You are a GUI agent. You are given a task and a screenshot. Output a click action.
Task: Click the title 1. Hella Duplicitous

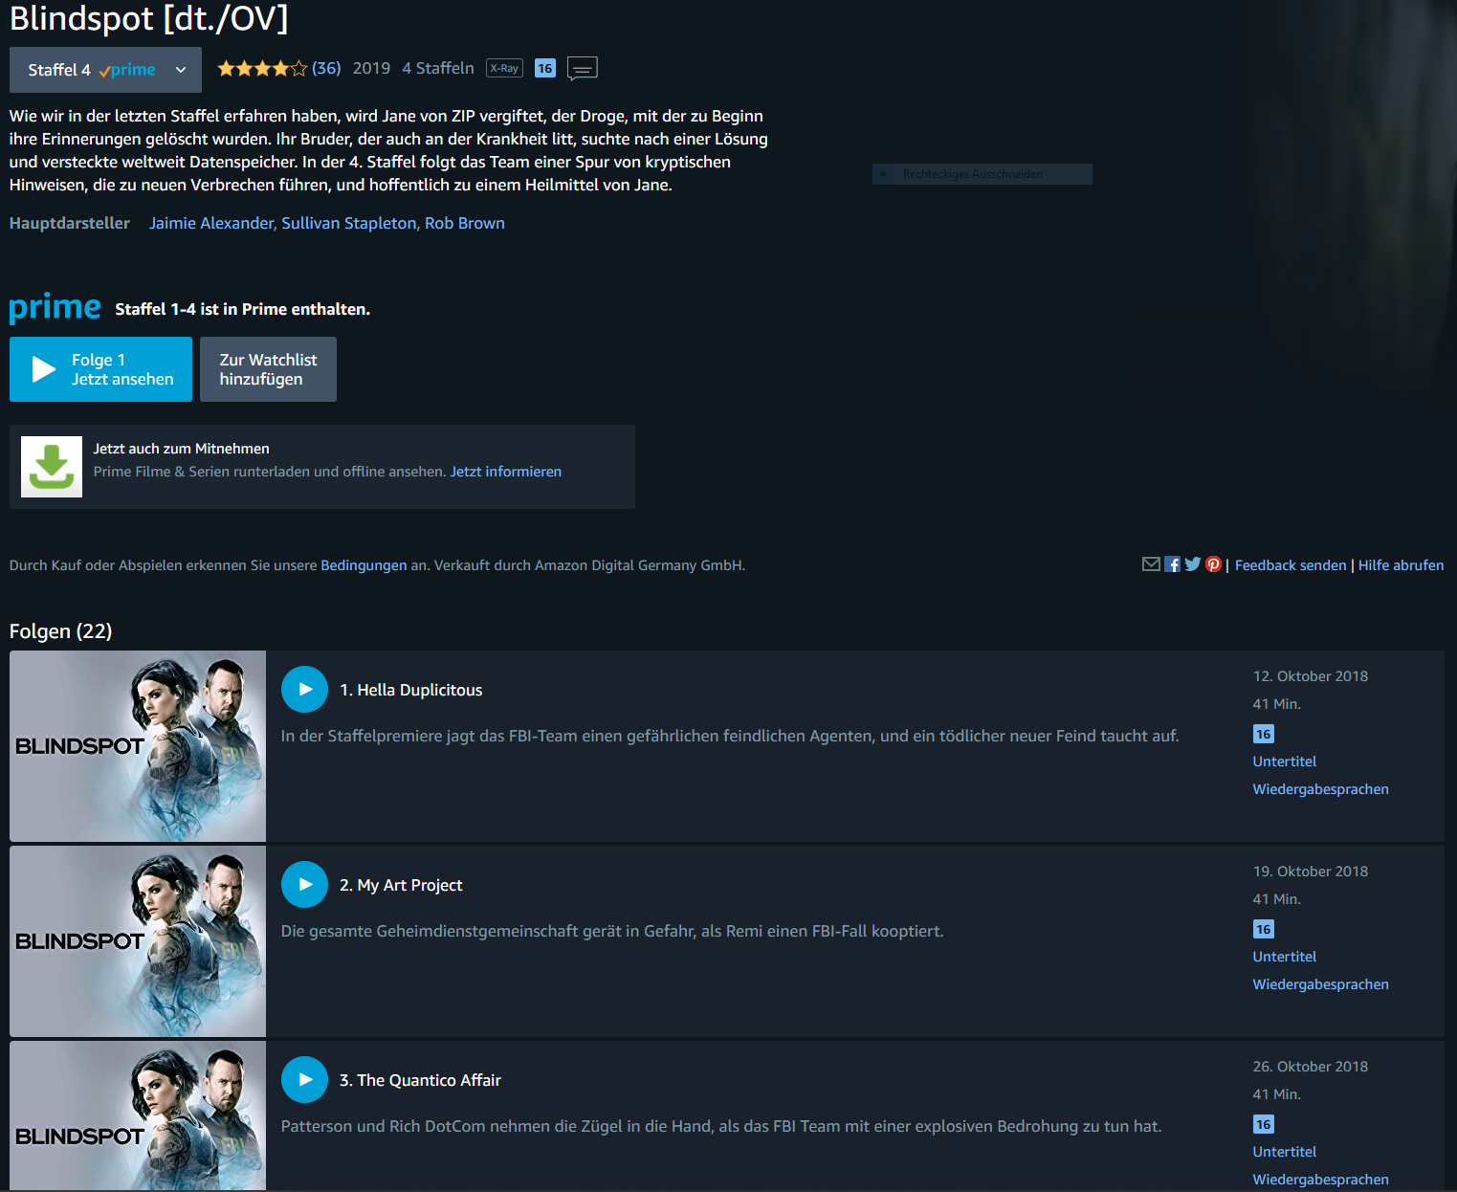pyautogui.click(x=411, y=690)
